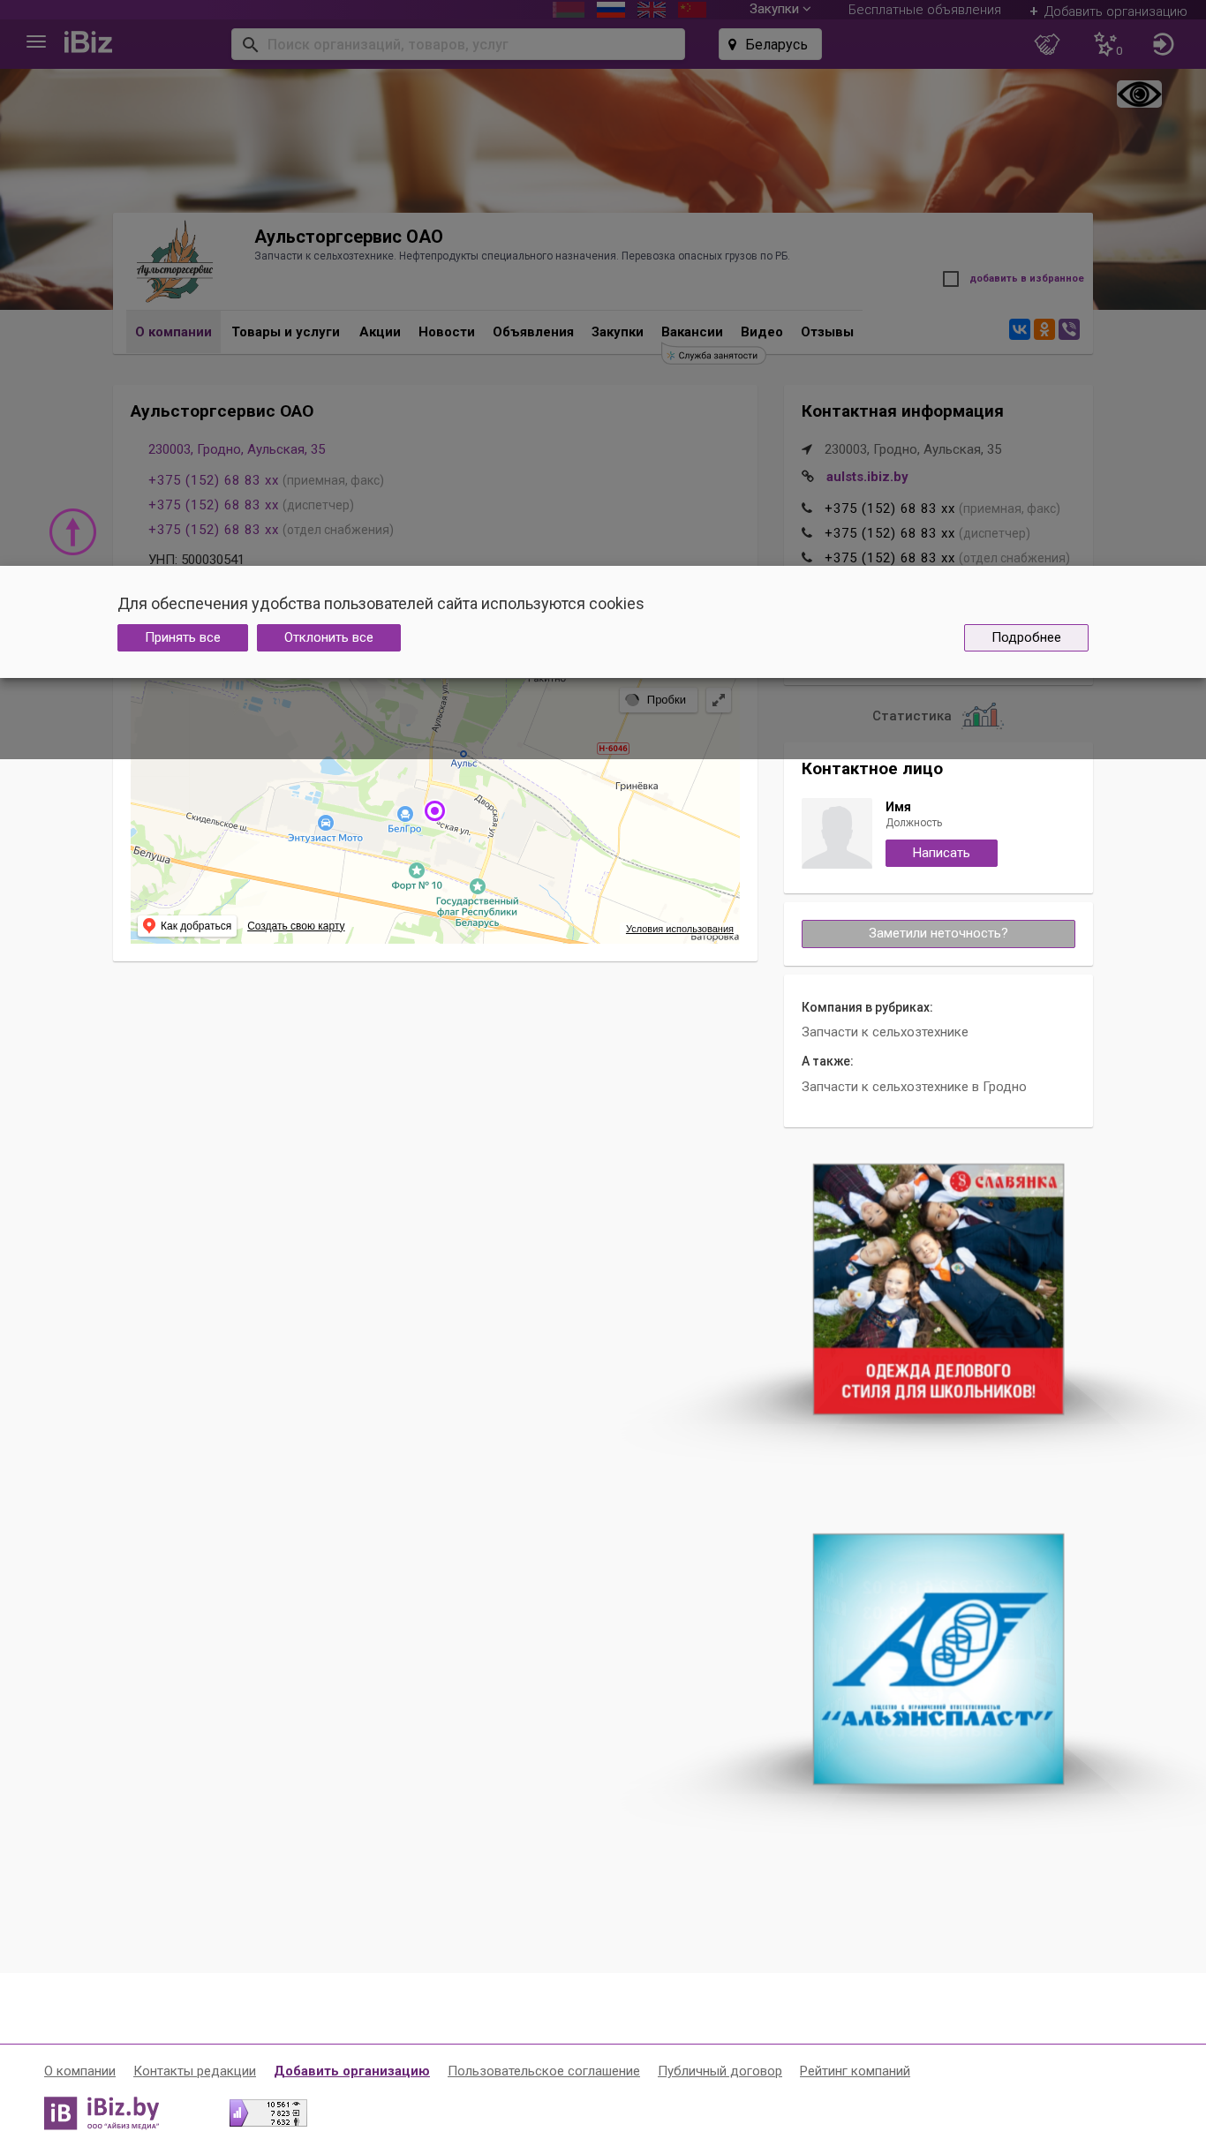The width and height of the screenshot is (1206, 2154).
Task: Expand the map to fullscreen
Action: [x=719, y=700]
